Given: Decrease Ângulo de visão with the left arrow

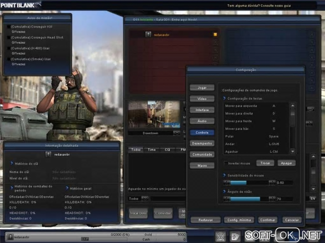Looking at the screenshot, I should (227, 199).
